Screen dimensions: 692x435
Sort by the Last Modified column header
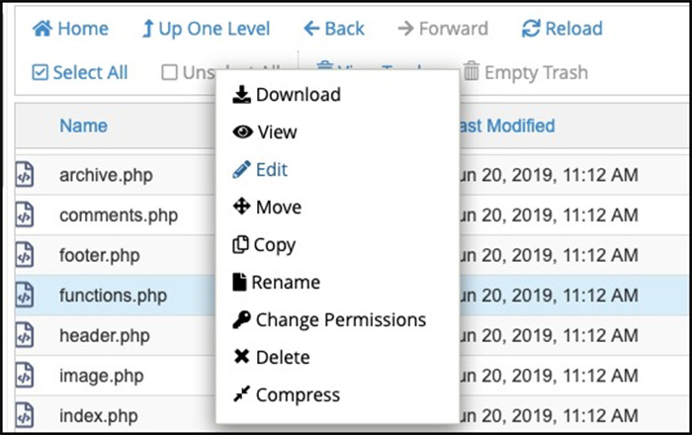(506, 126)
